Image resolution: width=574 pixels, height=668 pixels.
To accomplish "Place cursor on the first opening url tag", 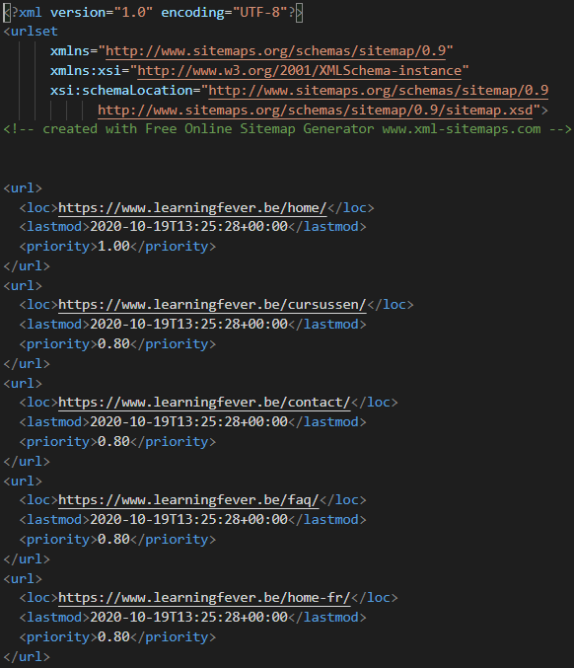I will point(23,188).
